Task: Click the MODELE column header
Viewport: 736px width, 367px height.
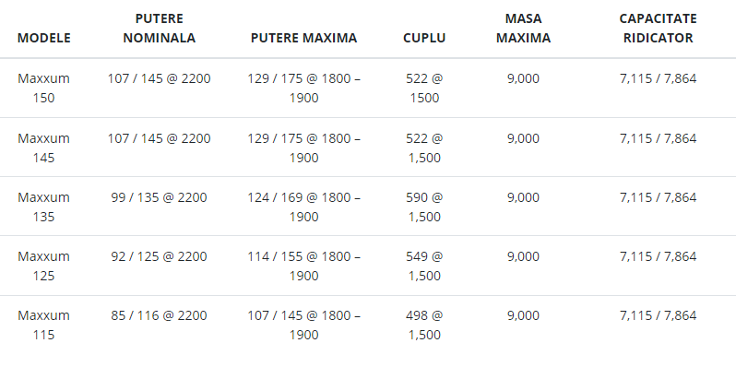Action: (43, 38)
